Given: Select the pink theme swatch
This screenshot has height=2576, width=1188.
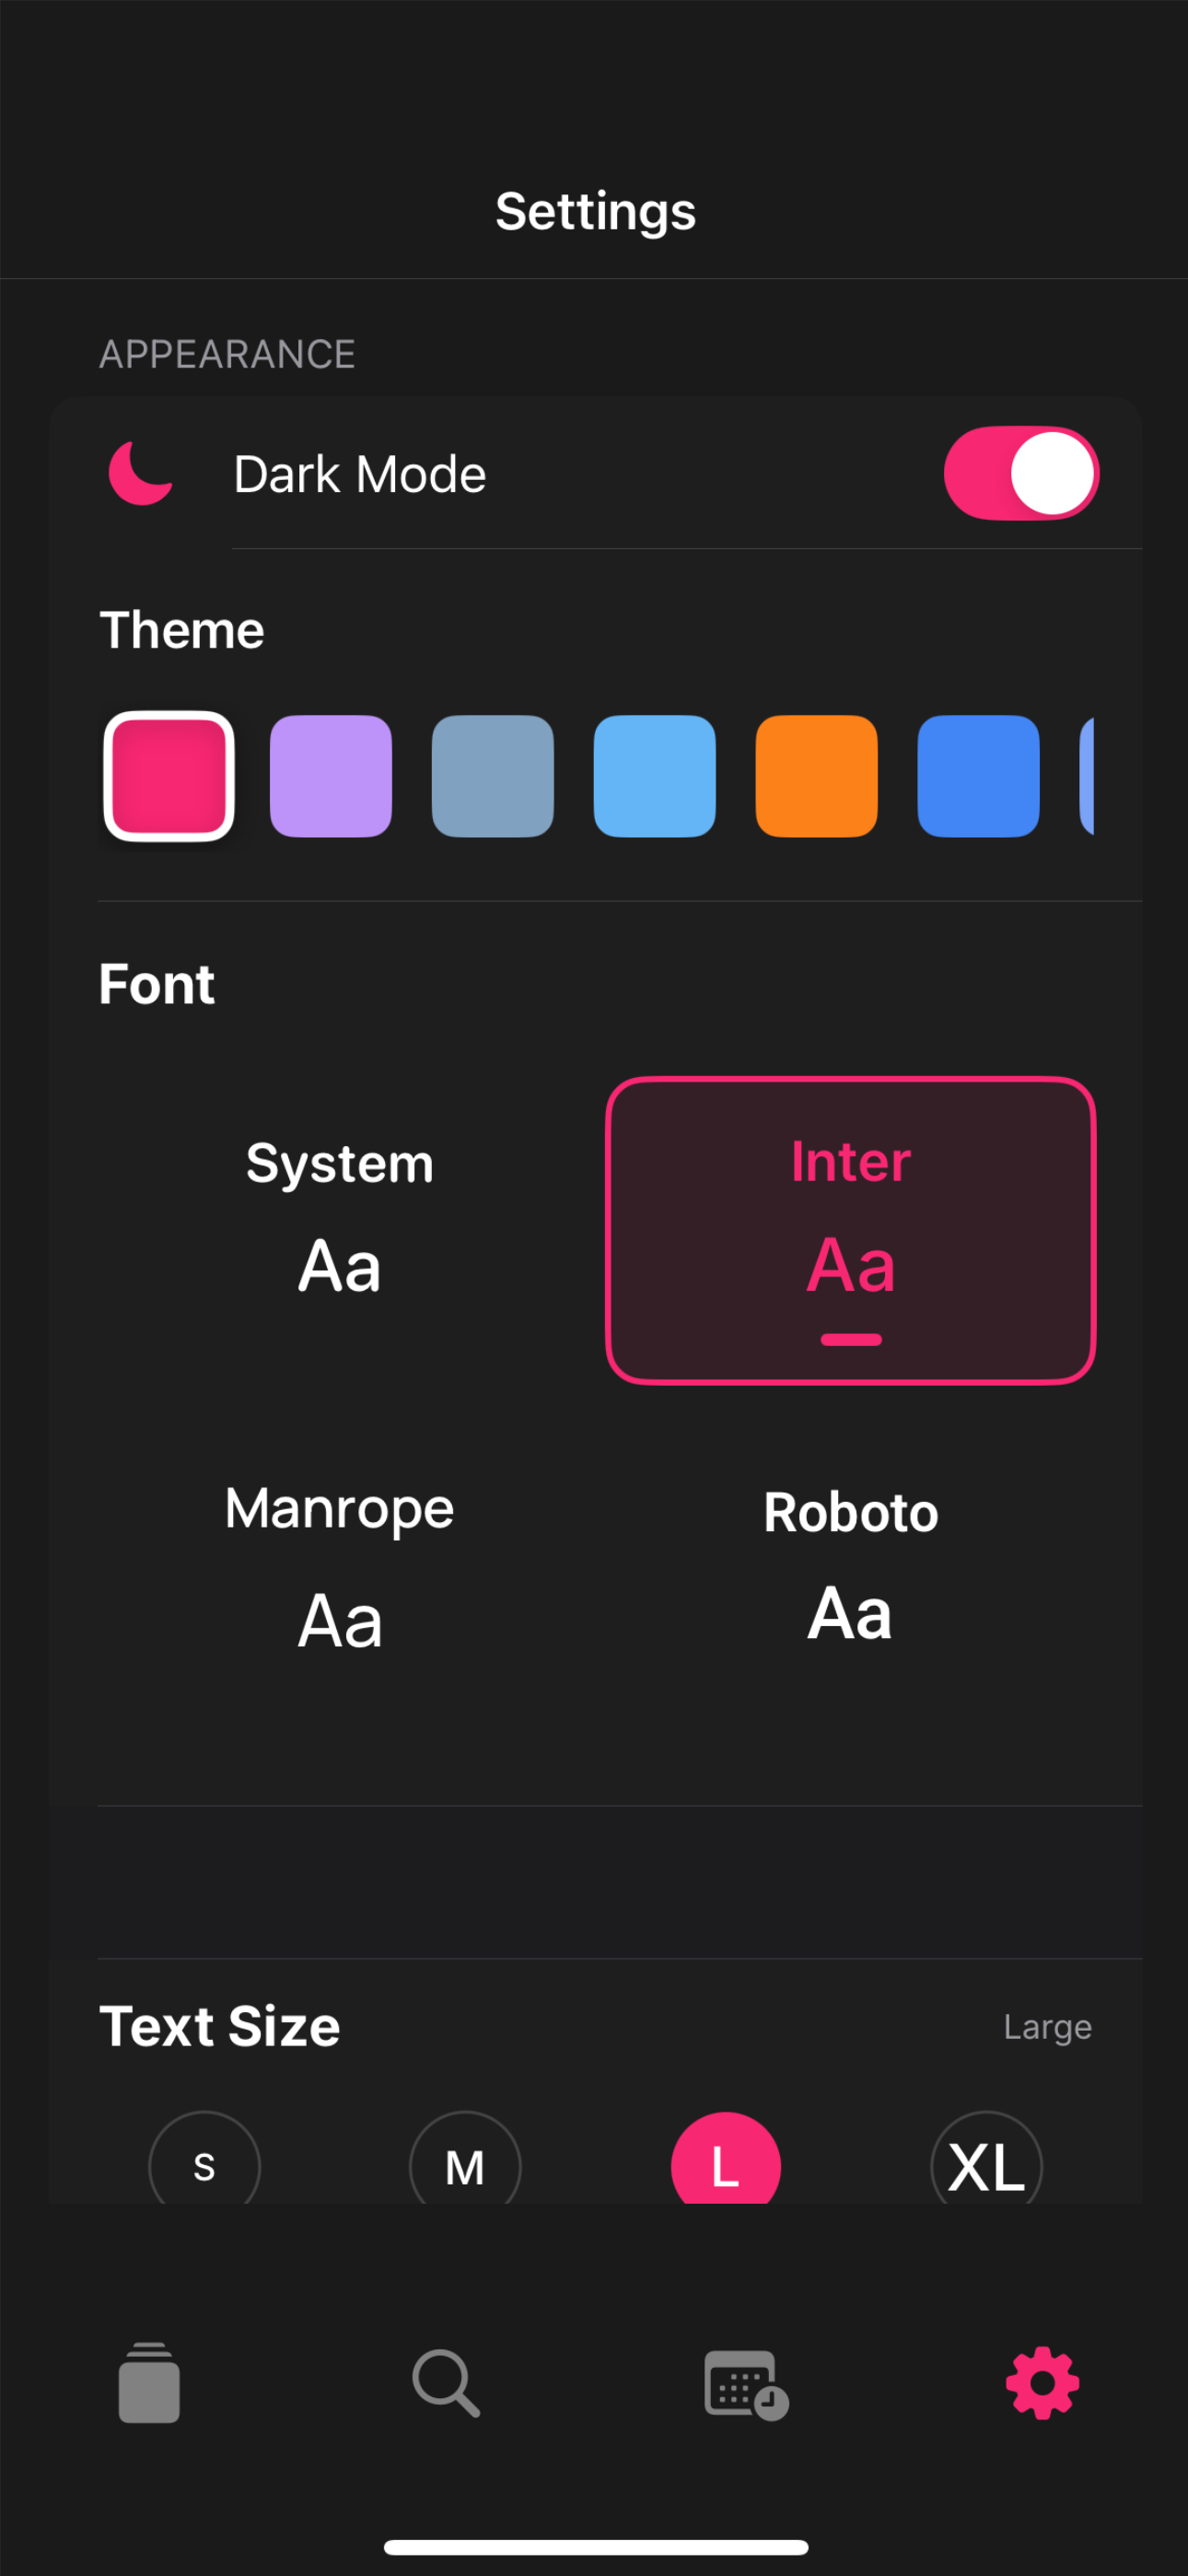Looking at the screenshot, I should coord(169,776).
